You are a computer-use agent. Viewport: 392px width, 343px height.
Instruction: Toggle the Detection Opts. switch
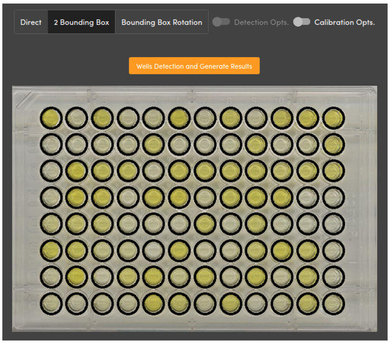pos(221,22)
